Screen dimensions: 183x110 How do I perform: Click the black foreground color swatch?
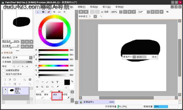(x=67, y=82)
